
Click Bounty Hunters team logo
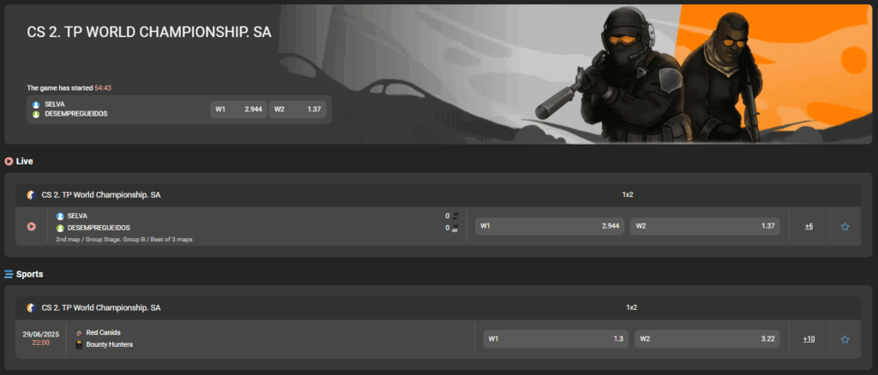[79, 345]
